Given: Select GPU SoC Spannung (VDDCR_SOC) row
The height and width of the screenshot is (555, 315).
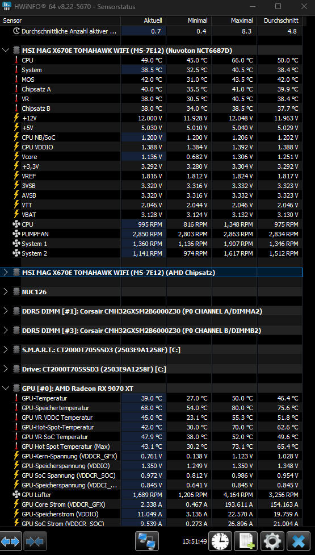Looking at the screenshot, I should coord(152,475).
